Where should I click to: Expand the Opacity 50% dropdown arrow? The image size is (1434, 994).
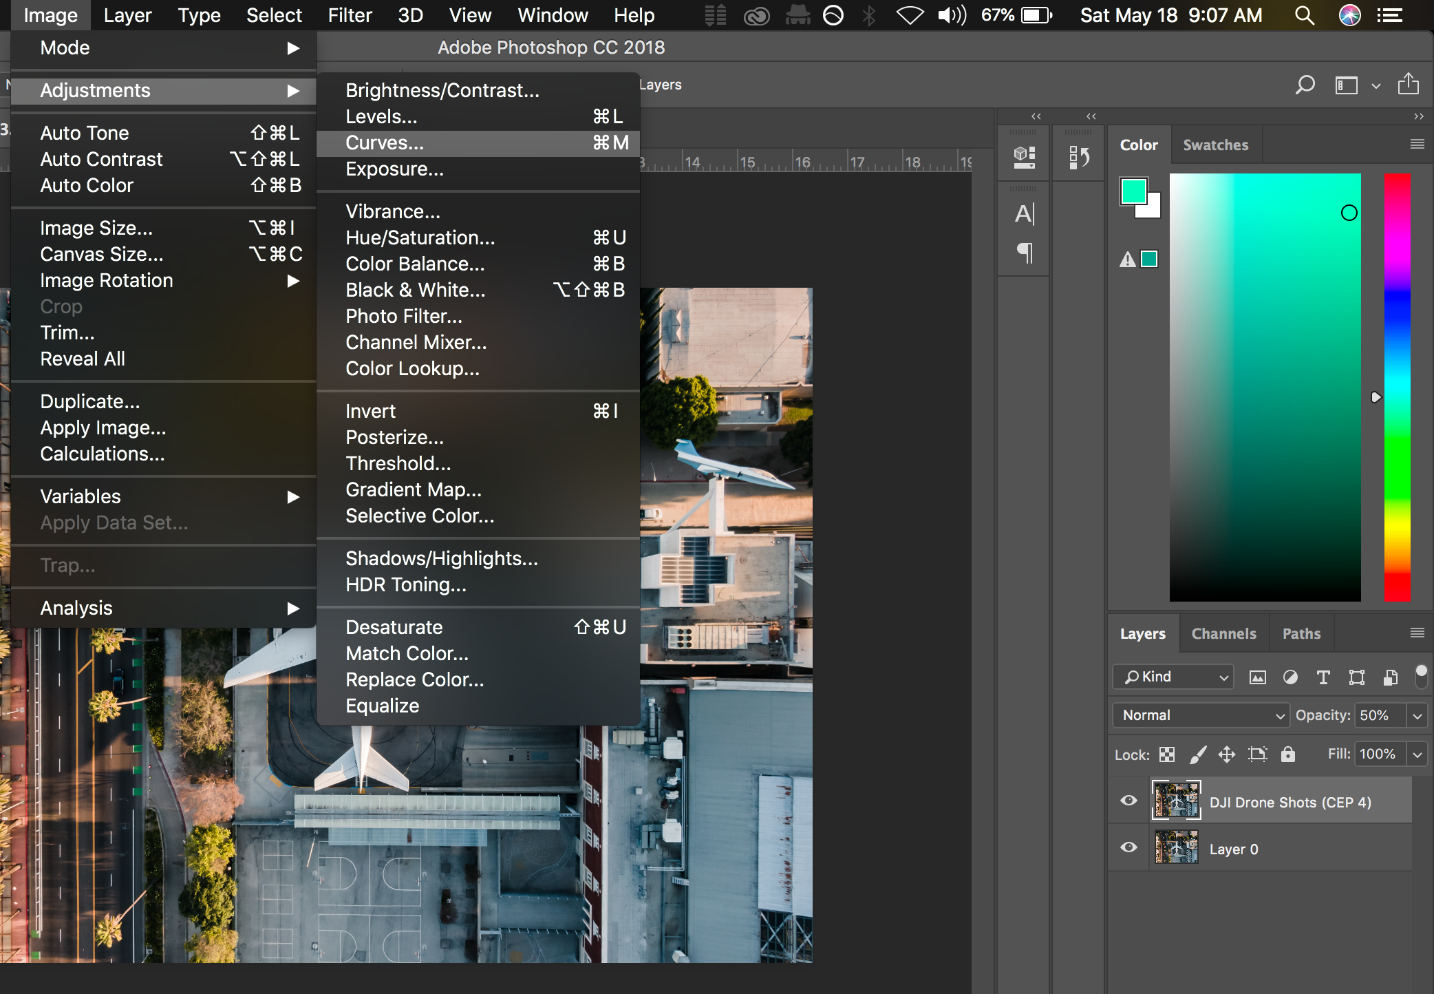(x=1417, y=716)
